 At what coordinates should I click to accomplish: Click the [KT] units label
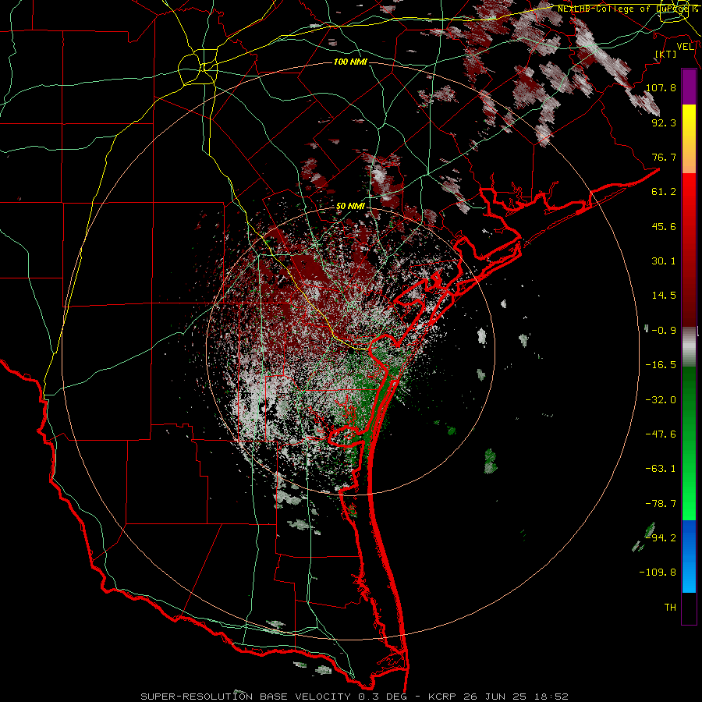[666, 54]
